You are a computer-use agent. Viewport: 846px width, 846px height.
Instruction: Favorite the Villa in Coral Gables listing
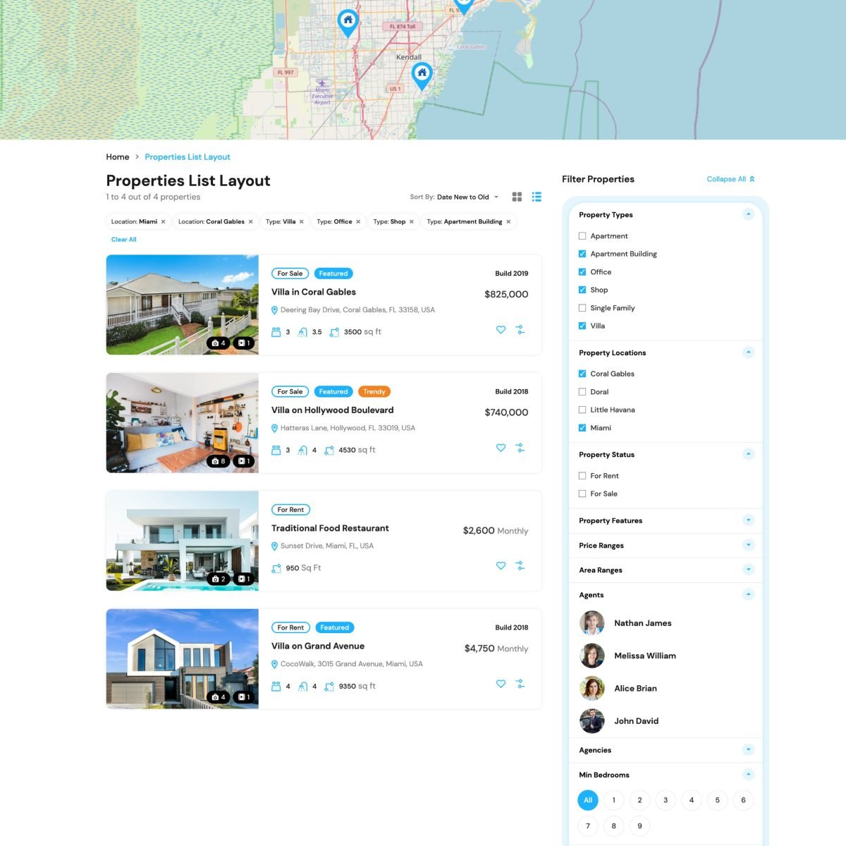click(x=501, y=330)
